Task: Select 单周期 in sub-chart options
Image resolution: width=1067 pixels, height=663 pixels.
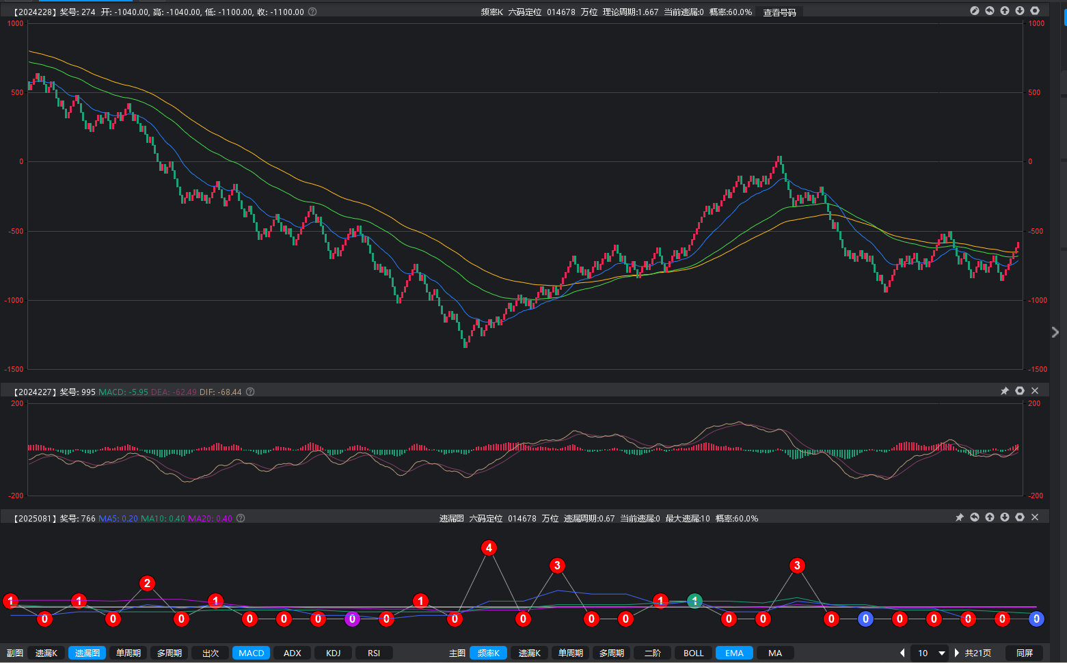Action: 129,653
